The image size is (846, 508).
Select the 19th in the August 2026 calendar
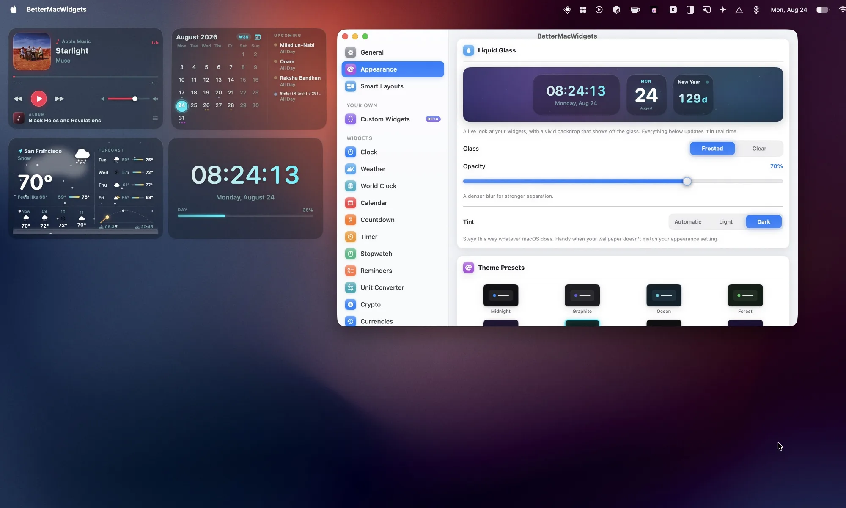pyautogui.click(x=206, y=93)
